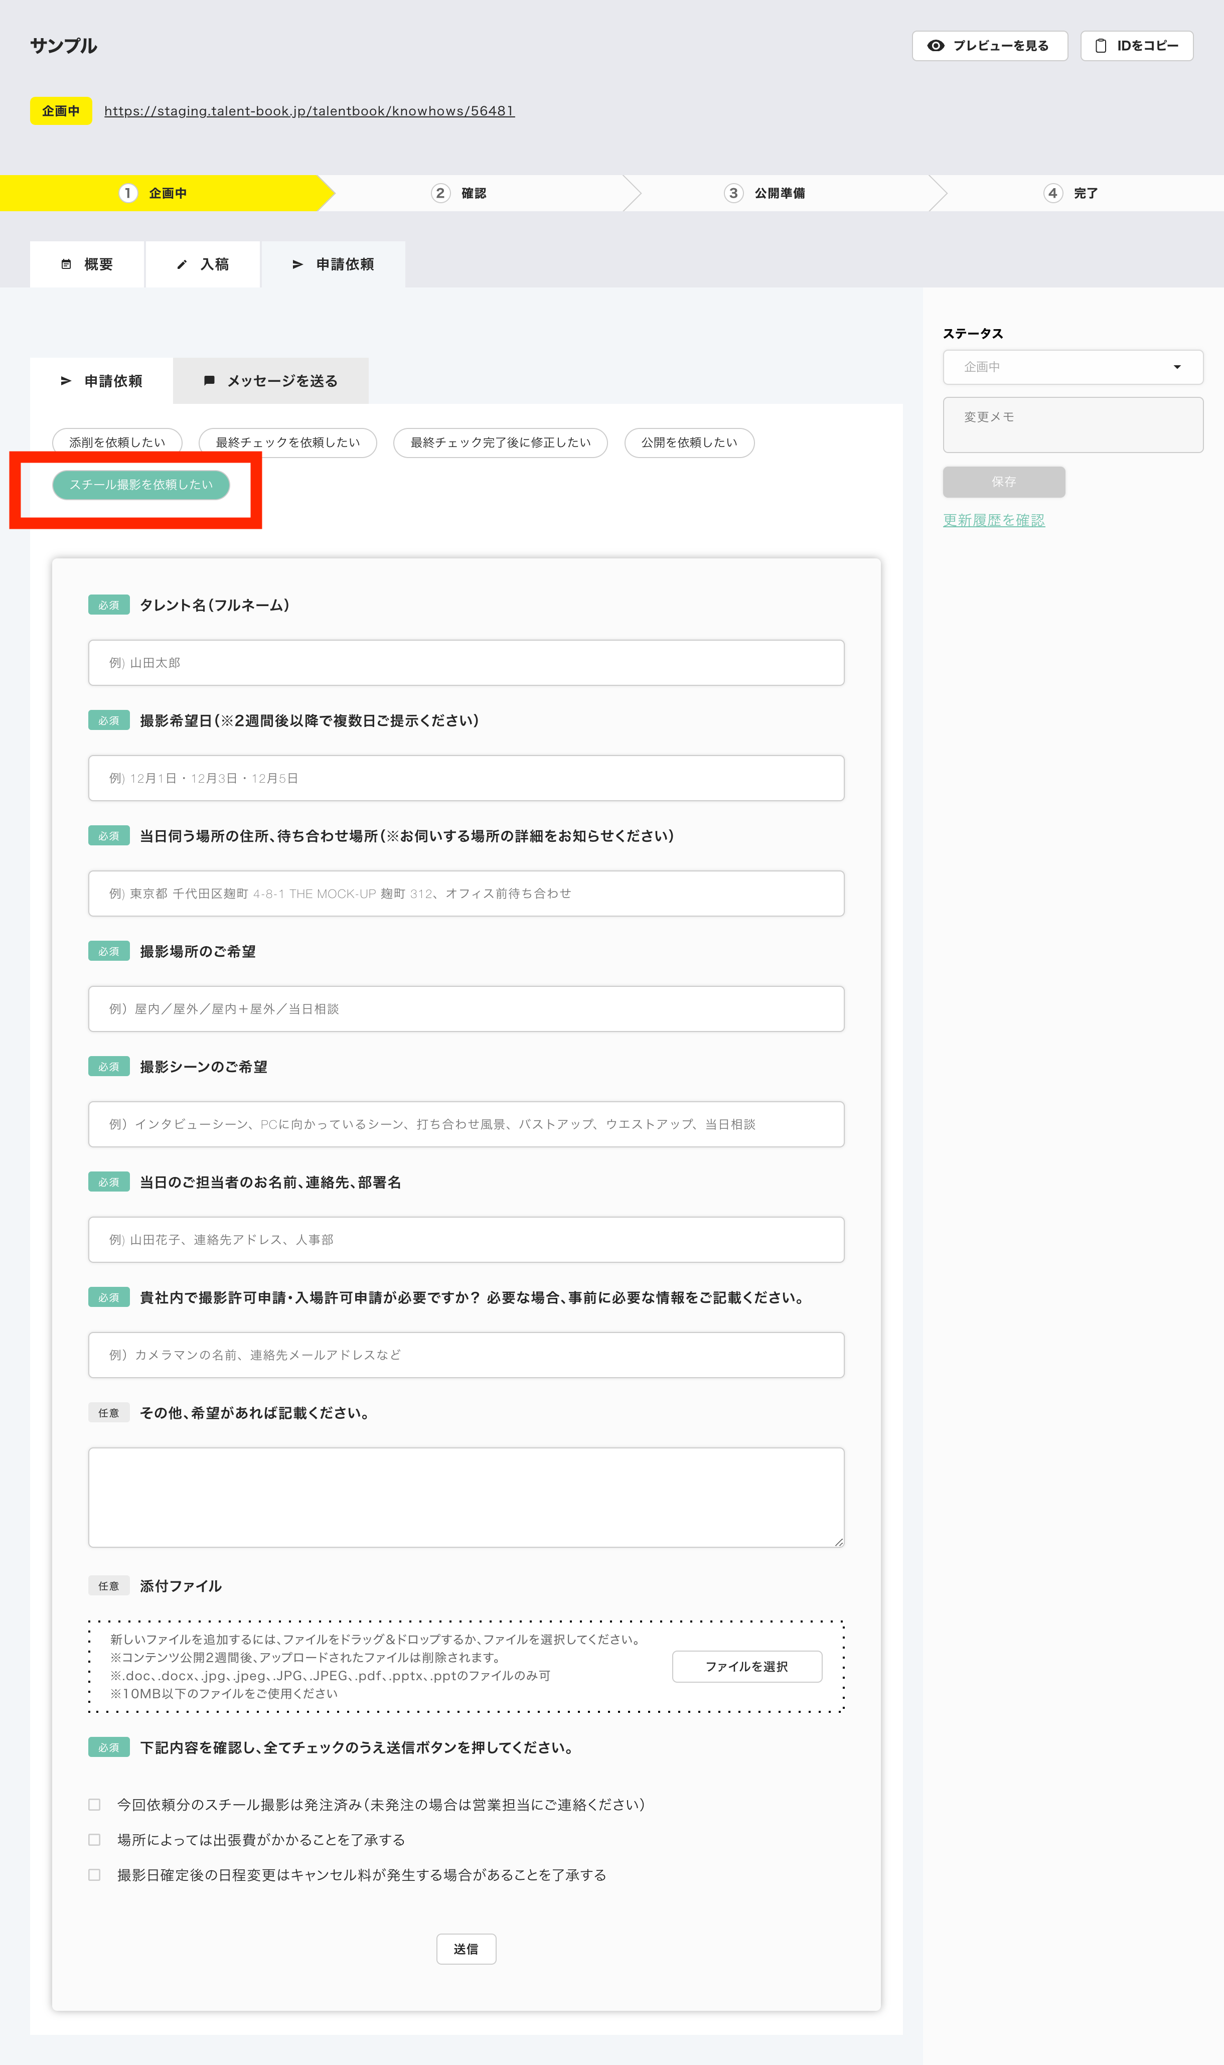Click the dropdown arrow in the ステータス selector
1224x2065 pixels.
pyautogui.click(x=1177, y=367)
